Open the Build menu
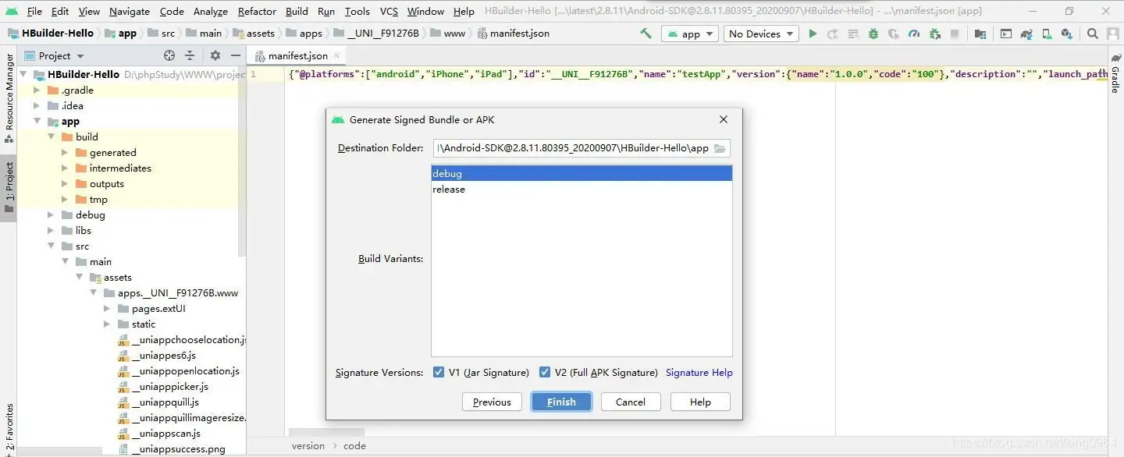 pos(297,11)
